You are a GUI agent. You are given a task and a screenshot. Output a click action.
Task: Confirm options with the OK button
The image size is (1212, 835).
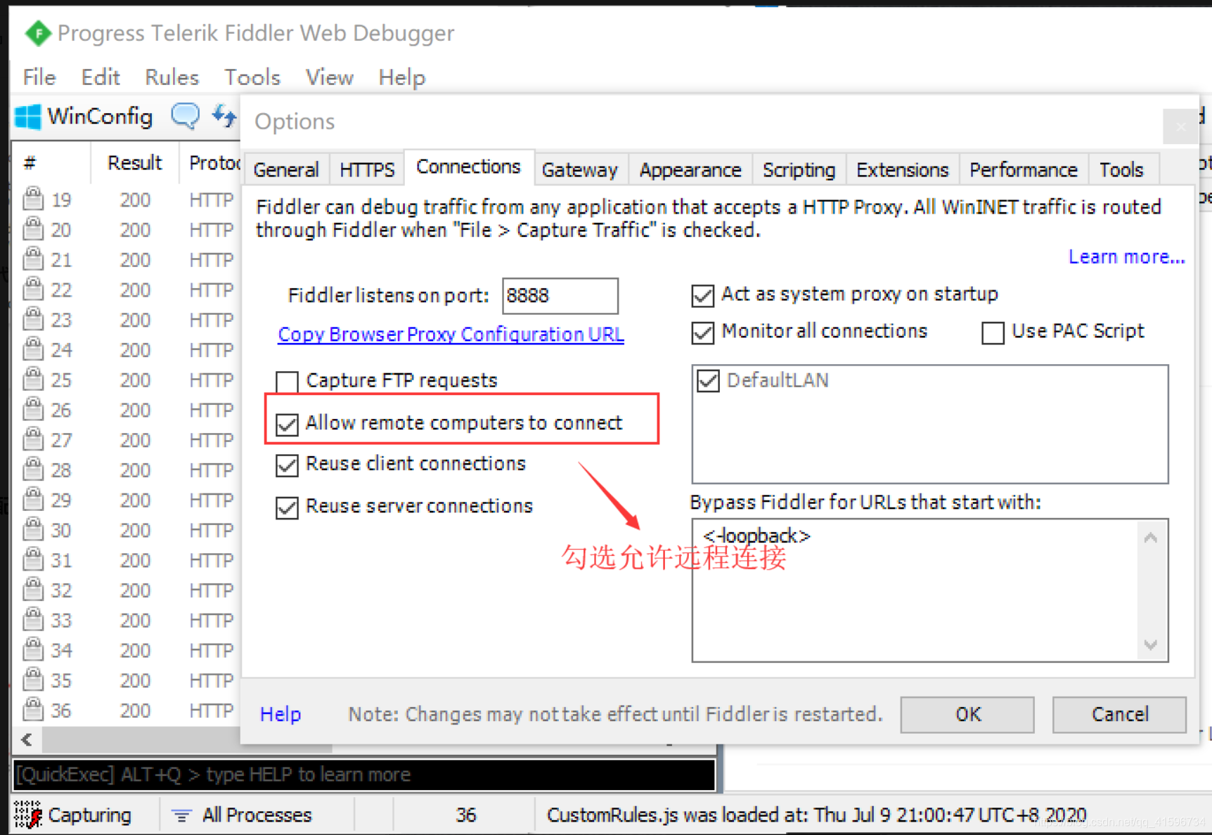click(x=967, y=715)
